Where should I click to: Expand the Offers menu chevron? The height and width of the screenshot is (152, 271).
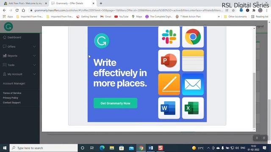[x=34, y=46]
